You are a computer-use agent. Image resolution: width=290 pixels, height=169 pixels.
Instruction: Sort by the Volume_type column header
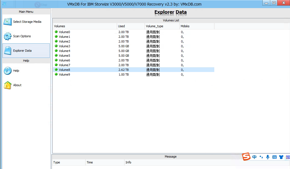[162, 26]
